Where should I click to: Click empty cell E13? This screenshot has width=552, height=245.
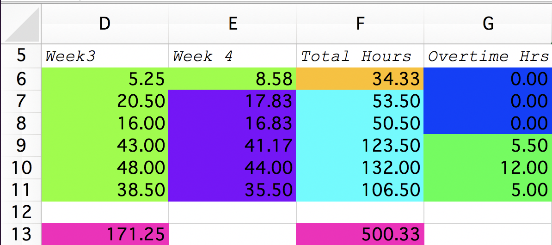[x=233, y=234]
